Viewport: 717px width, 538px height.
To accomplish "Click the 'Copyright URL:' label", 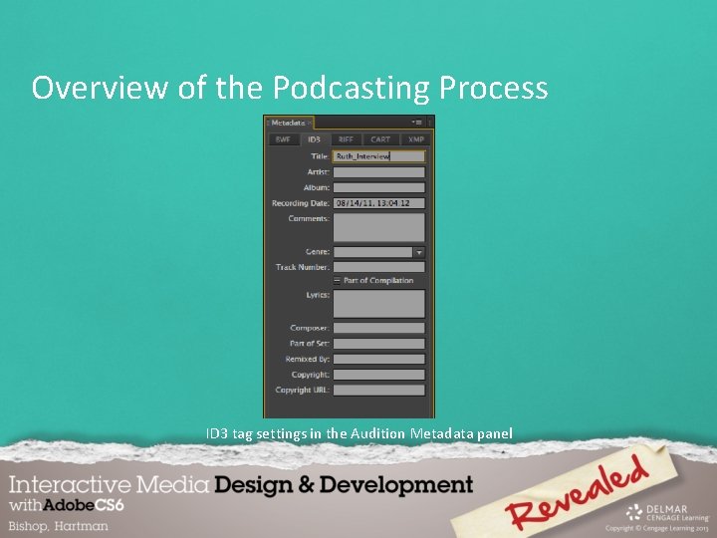I will tap(302, 390).
